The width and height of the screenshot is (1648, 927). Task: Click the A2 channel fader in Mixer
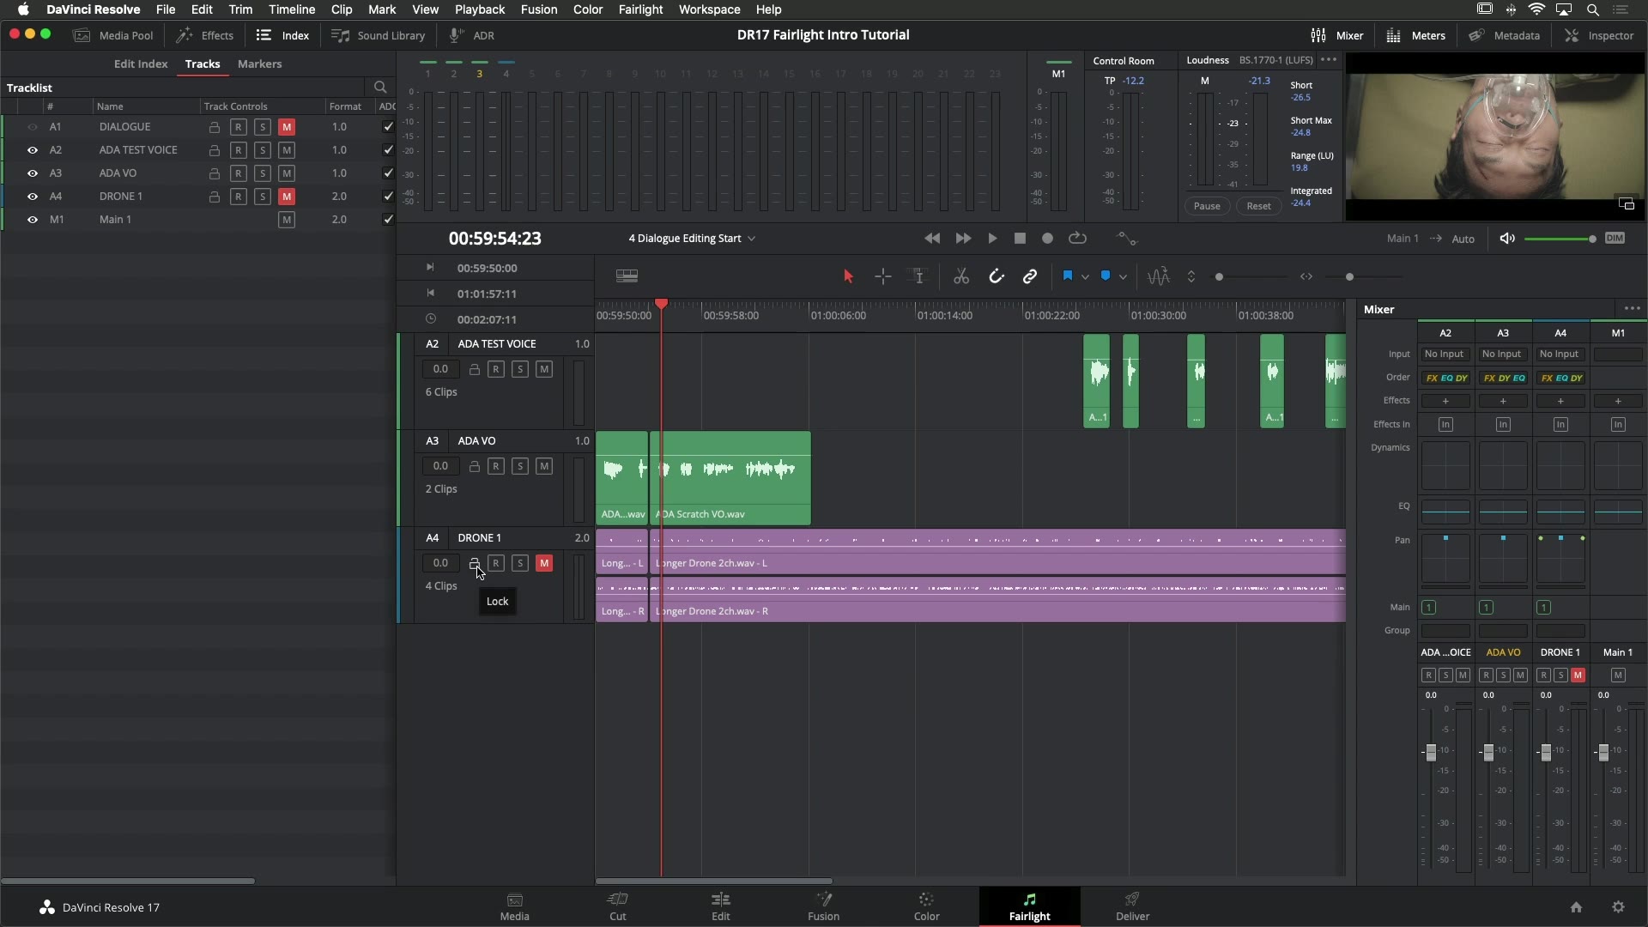(1430, 753)
